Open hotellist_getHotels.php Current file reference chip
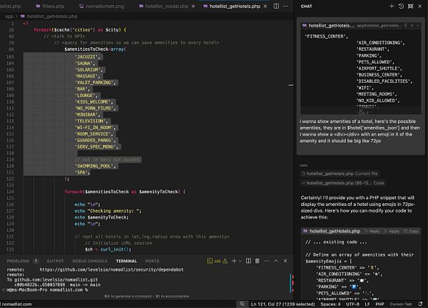This screenshot has width=428, height=308. click(340, 173)
